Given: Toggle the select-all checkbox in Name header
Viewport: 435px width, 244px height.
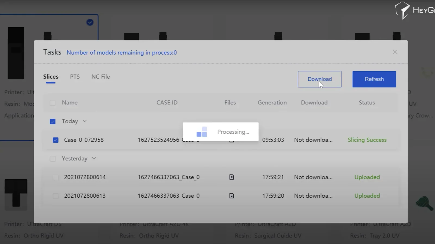Looking at the screenshot, I should point(52,103).
